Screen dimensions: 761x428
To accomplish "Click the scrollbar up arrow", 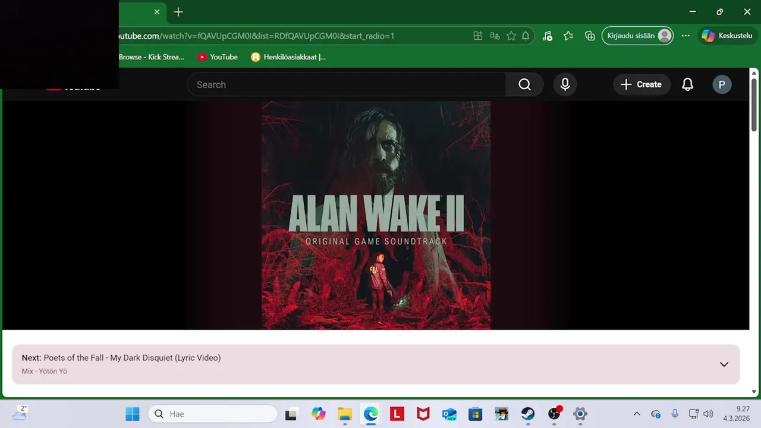I will (x=754, y=73).
